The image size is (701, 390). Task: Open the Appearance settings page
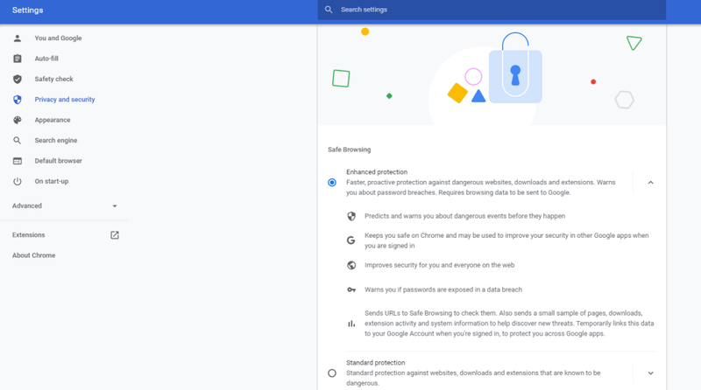[x=53, y=120]
